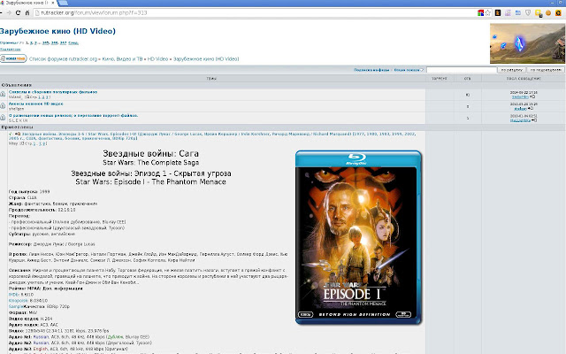Image resolution: width=566 pixels, height=354 pixels.
Task: Click the multicolored cube extension icon in the address bar
Action: [480, 13]
